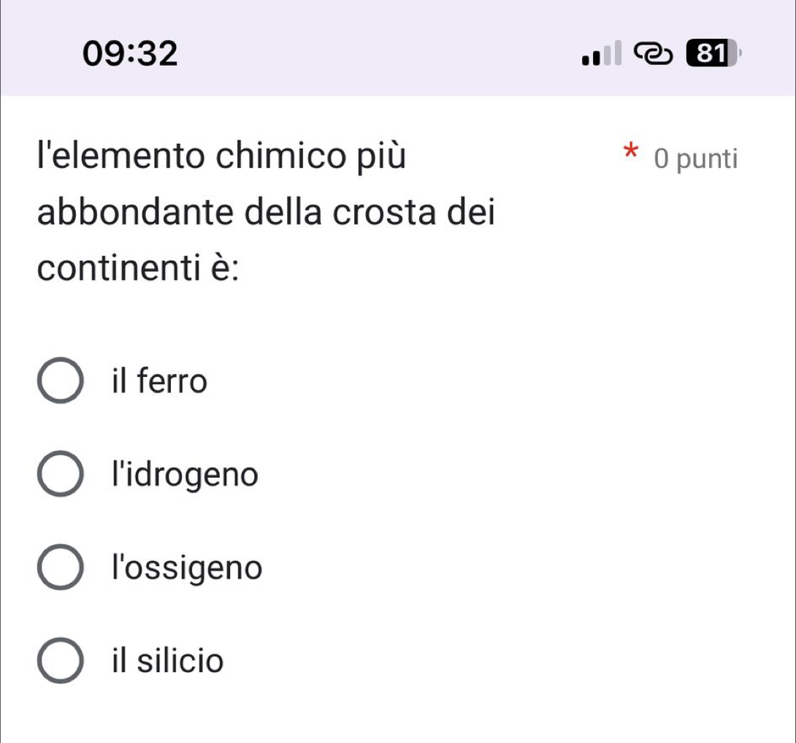
Task: Tap the battery indicator showing 81
Action: pyautogui.click(x=709, y=54)
